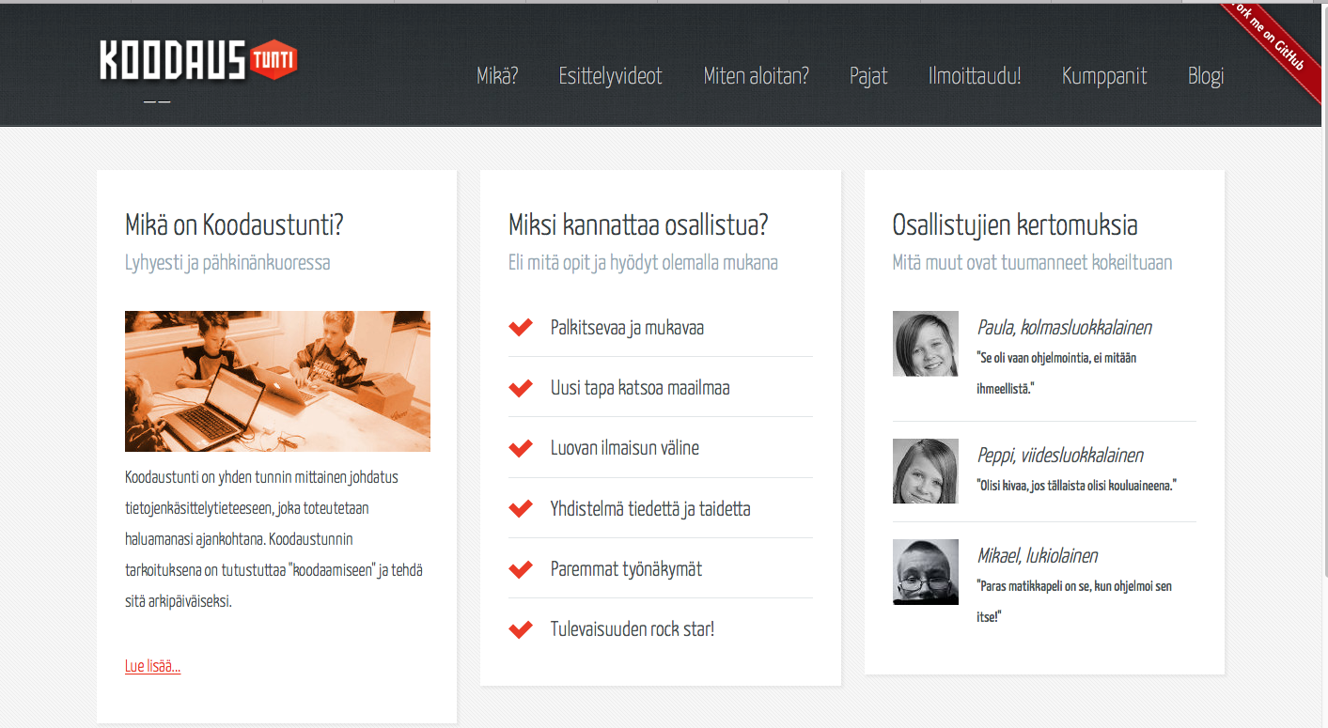Open the Miten aloitan? navigation item

[756, 76]
